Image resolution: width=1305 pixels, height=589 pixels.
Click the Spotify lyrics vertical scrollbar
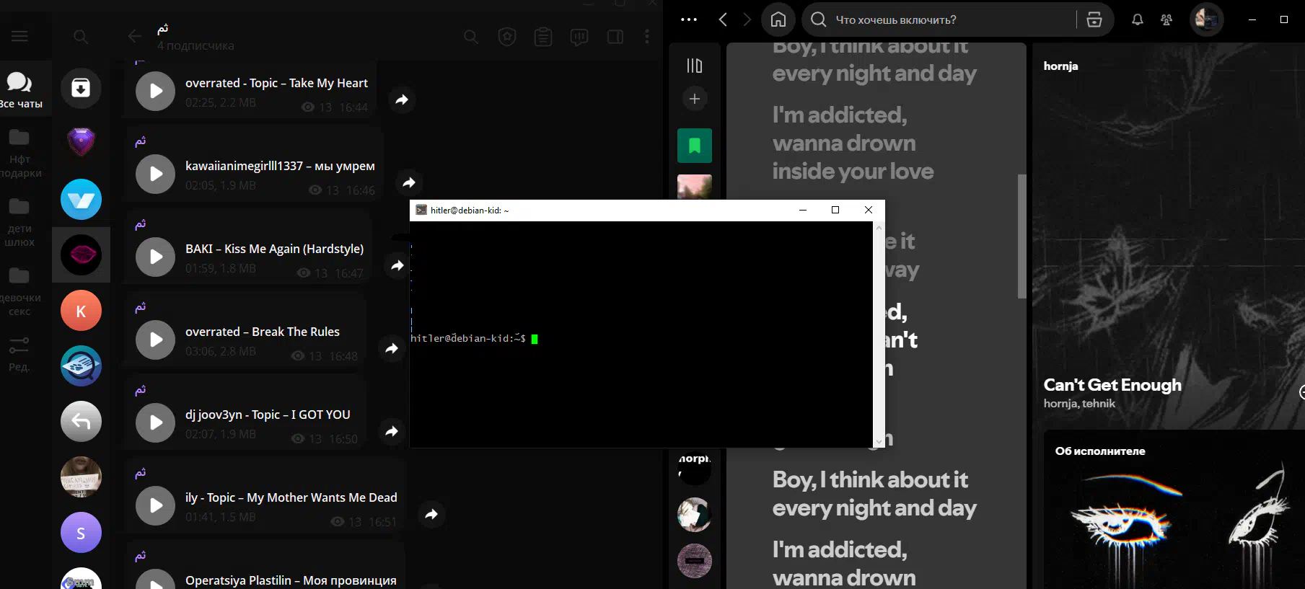[1021, 236]
